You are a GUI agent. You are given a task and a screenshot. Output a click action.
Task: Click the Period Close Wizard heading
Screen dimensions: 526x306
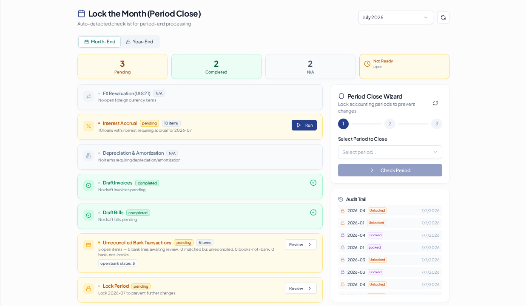(x=375, y=96)
